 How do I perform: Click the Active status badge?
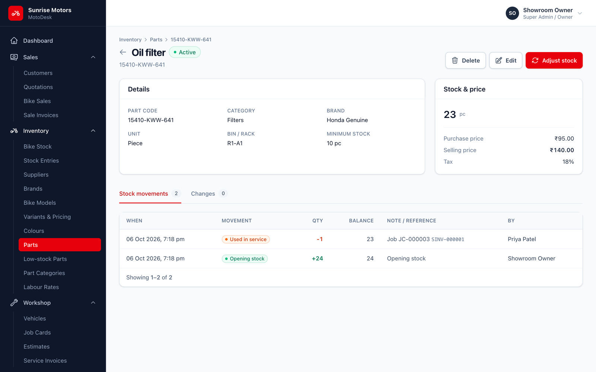185,52
